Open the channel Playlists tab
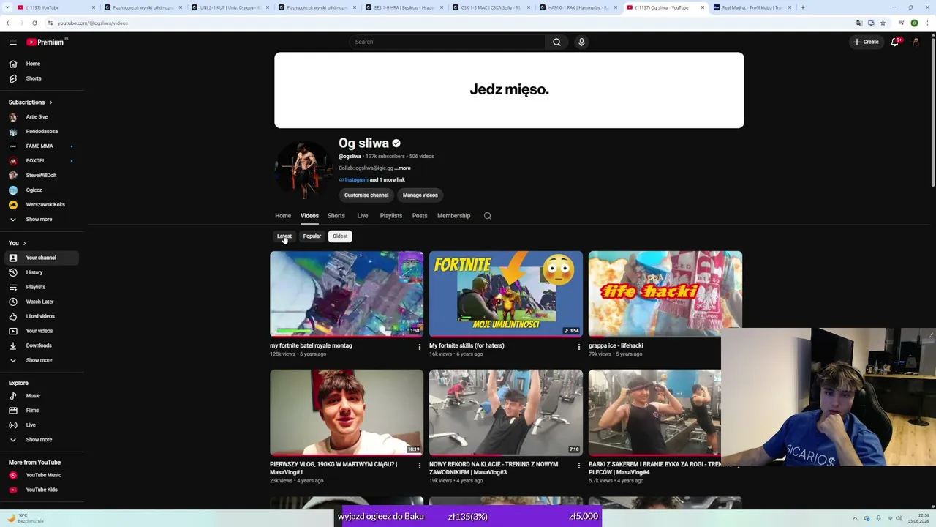936x527 pixels. click(391, 216)
